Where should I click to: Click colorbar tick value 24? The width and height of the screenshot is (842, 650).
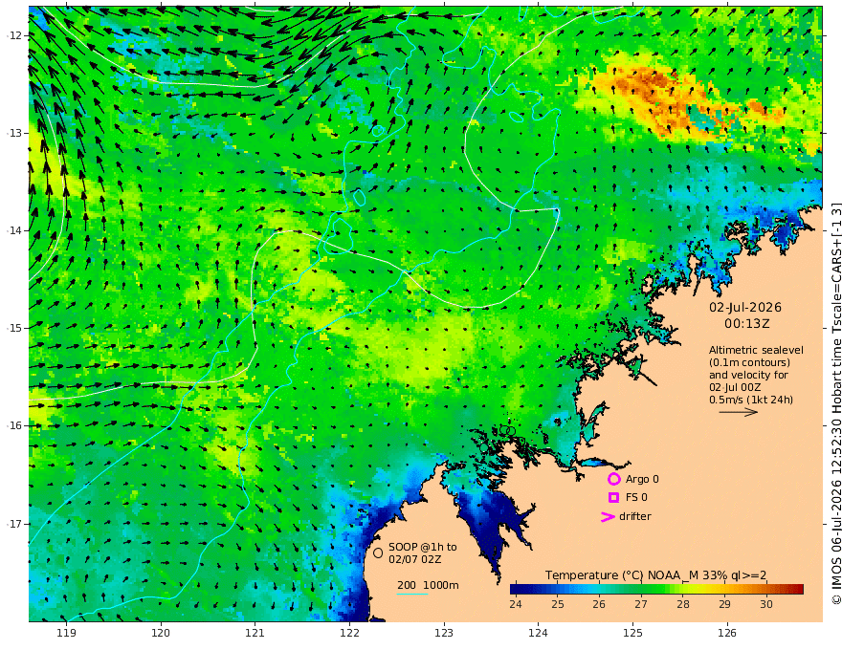tap(516, 604)
